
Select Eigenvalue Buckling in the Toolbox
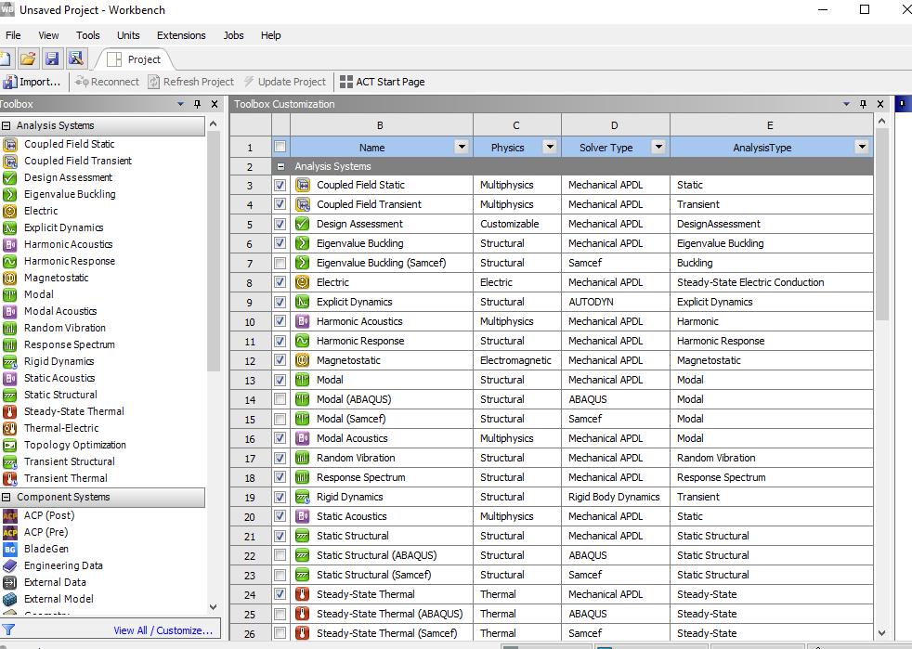(70, 194)
